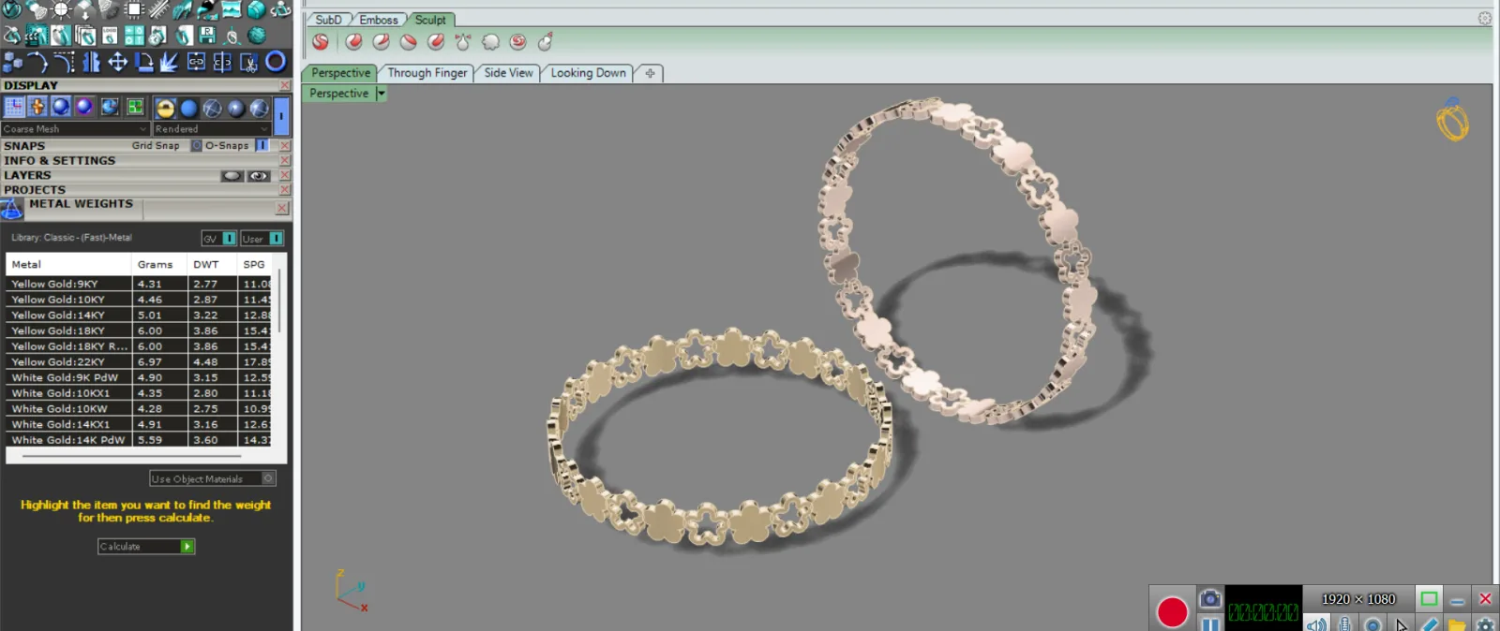Click the grid viewport display icon
Image resolution: width=1500 pixels, height=631 pixels.
coord(14,107)
